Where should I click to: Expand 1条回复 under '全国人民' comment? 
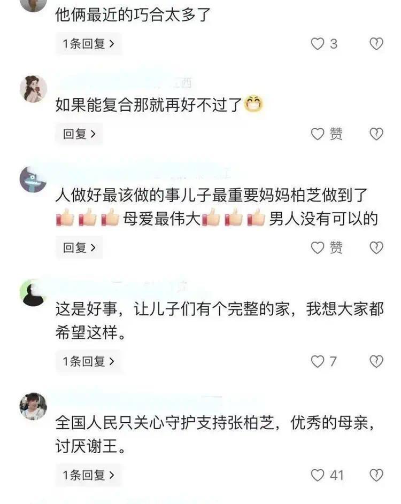88,475
